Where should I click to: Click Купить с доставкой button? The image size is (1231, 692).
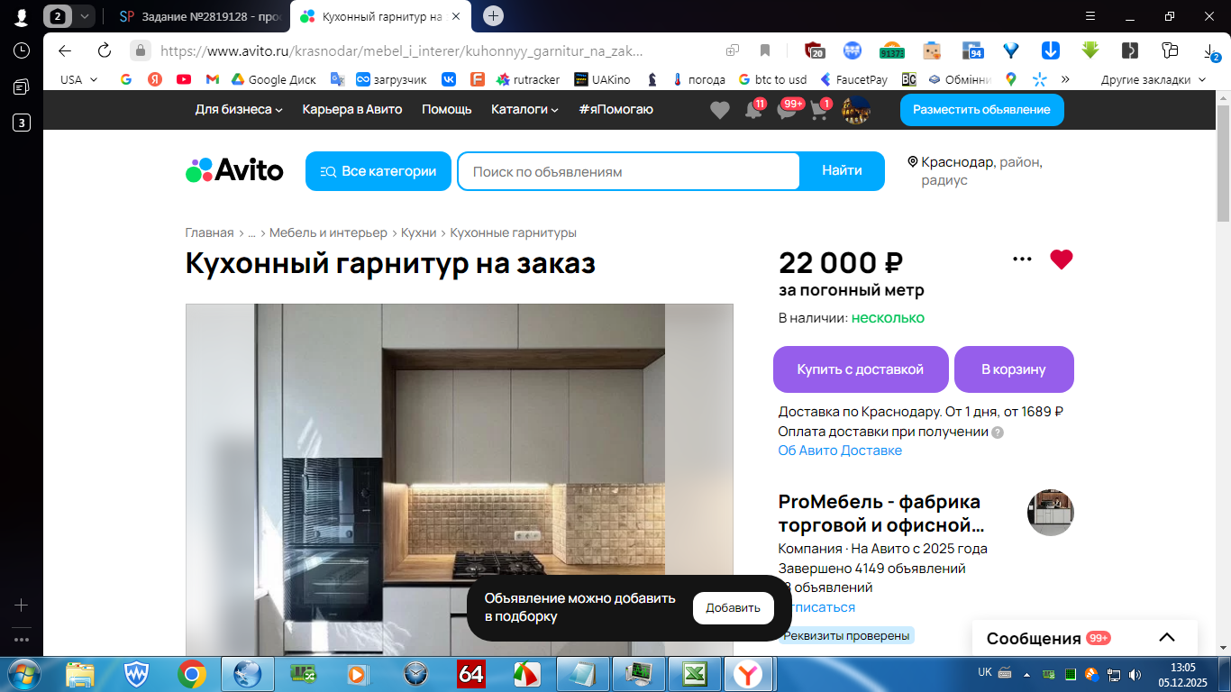861,369
